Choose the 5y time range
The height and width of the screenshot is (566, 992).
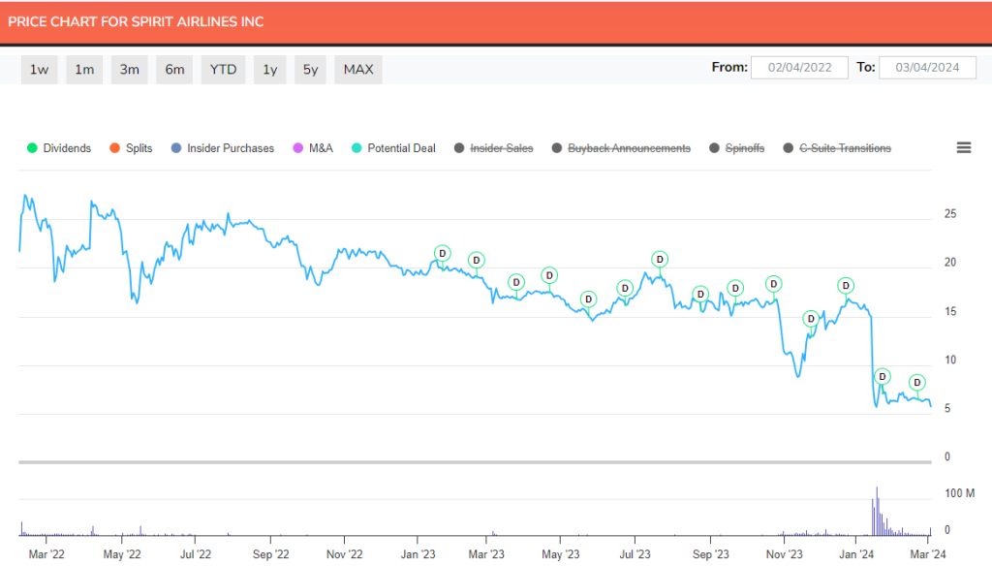(309, 69)
